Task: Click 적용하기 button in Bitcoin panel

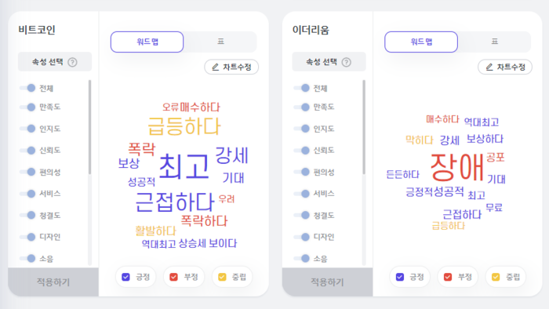Action: [53, 282]
